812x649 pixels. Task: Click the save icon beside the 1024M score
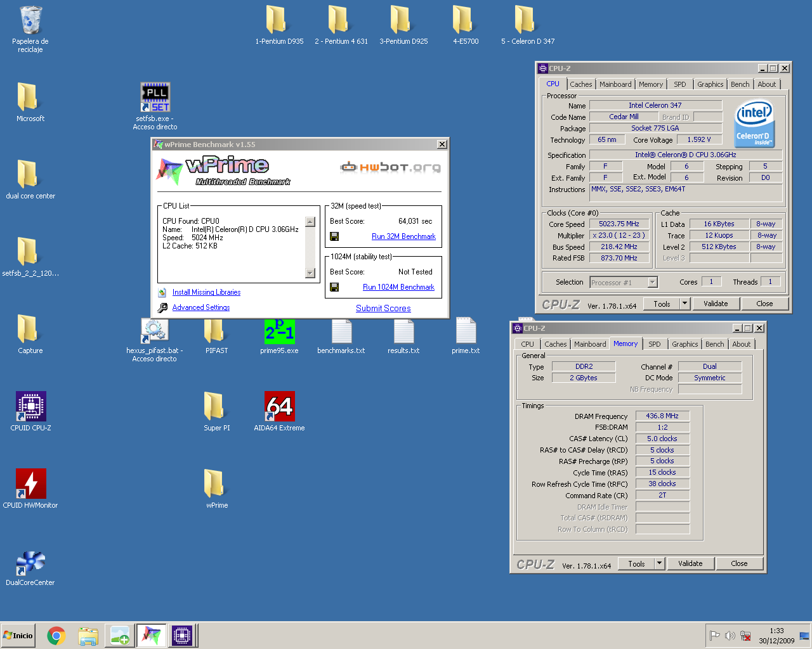334,287
